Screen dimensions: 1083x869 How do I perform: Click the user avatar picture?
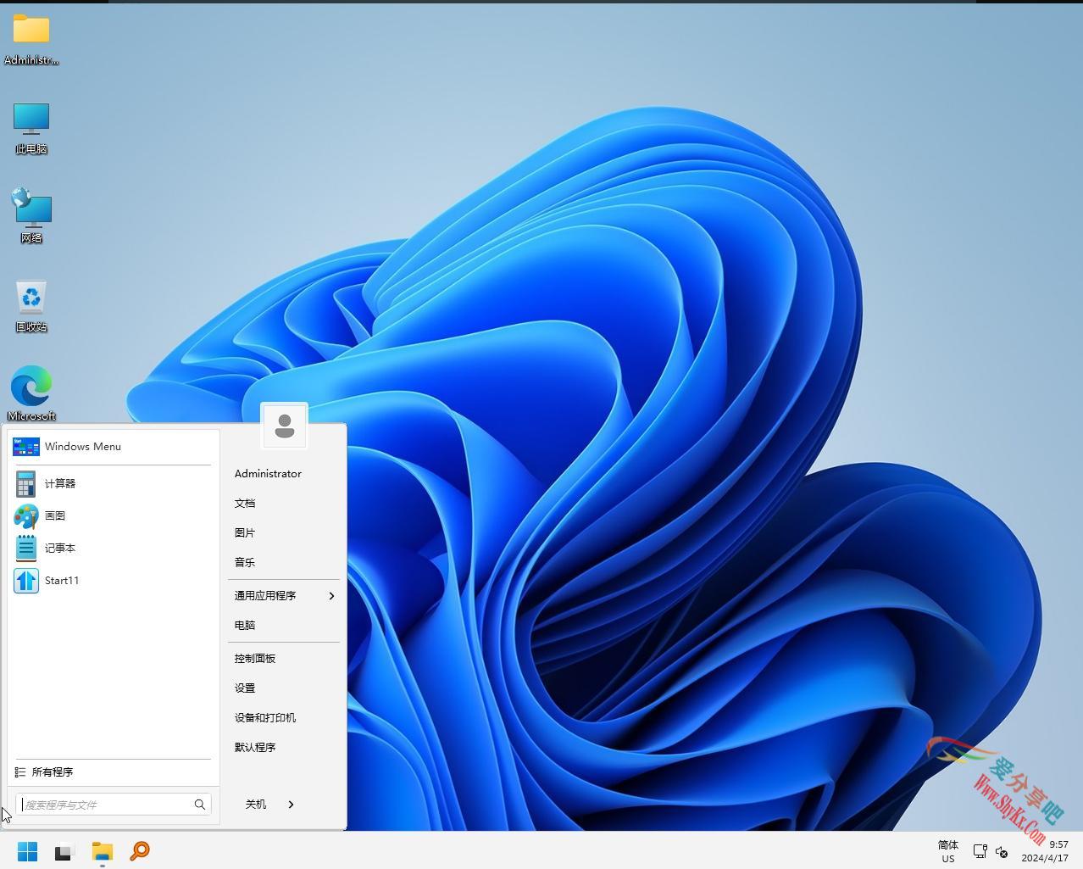point(284,426)
